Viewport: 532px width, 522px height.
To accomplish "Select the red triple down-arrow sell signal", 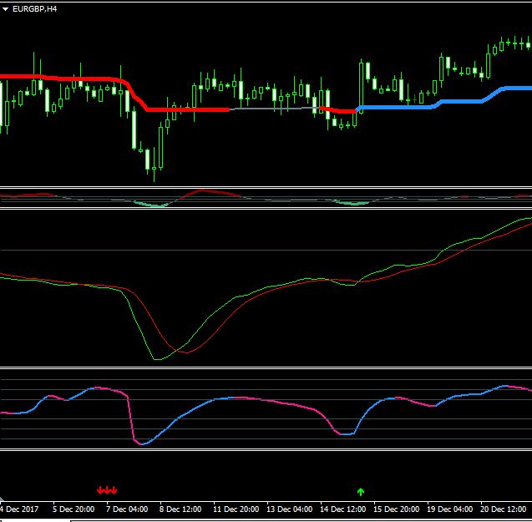I will (x=107, y=490).
